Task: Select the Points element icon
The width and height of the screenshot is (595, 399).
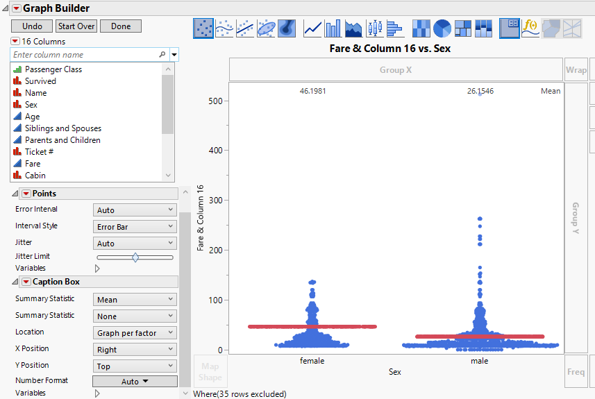Action: pyautogui.click(x=203, y=28)
